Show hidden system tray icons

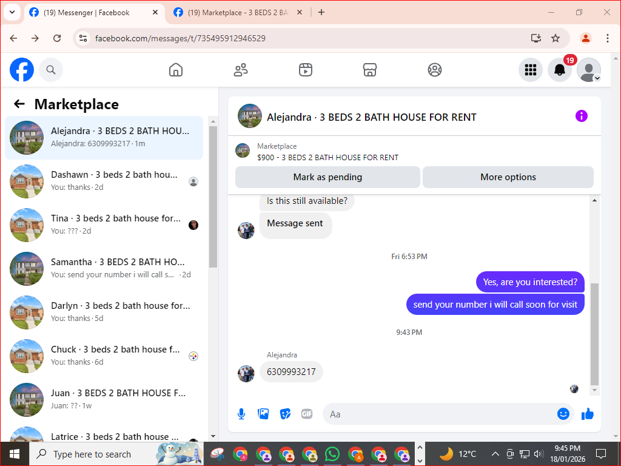[x=495, y=454]
